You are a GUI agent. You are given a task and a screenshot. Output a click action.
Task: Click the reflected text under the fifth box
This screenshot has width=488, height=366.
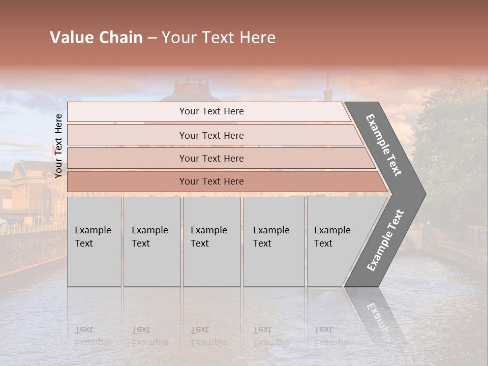click(332, 337)
